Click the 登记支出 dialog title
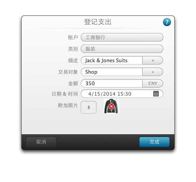The image size is (196, 182). (x=98, y=22)
